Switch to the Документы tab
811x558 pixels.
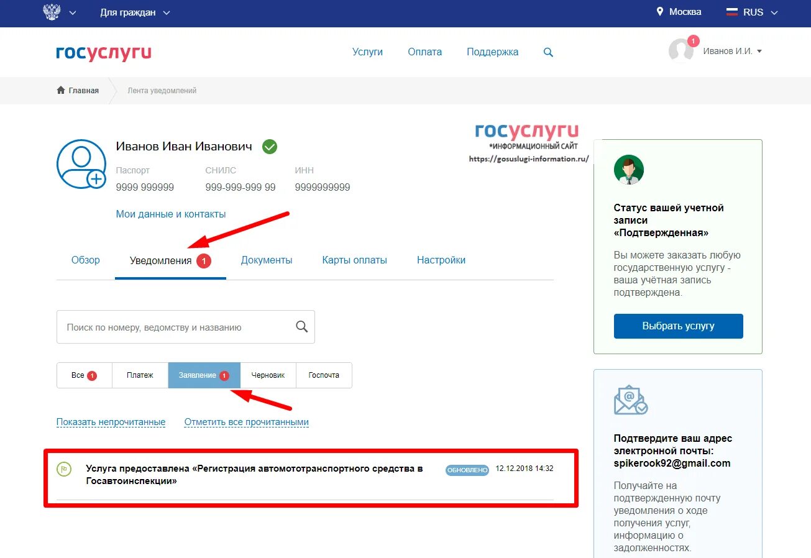267,260
